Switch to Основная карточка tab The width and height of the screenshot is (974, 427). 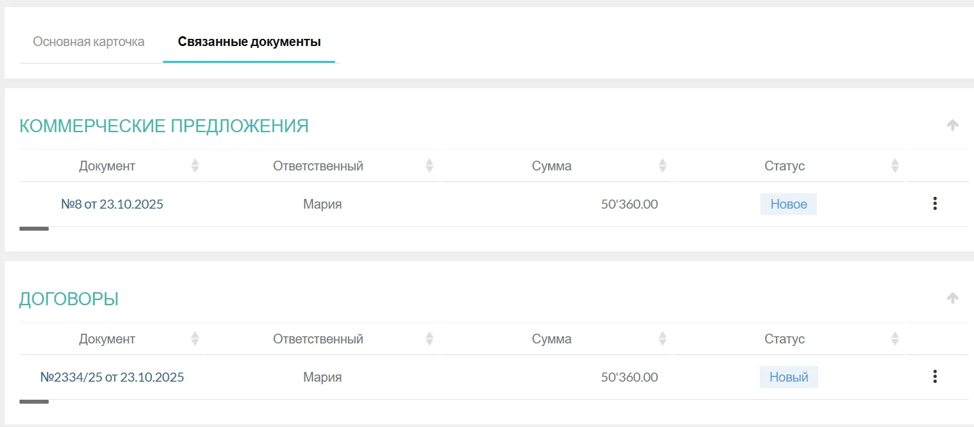coord(89,42)
